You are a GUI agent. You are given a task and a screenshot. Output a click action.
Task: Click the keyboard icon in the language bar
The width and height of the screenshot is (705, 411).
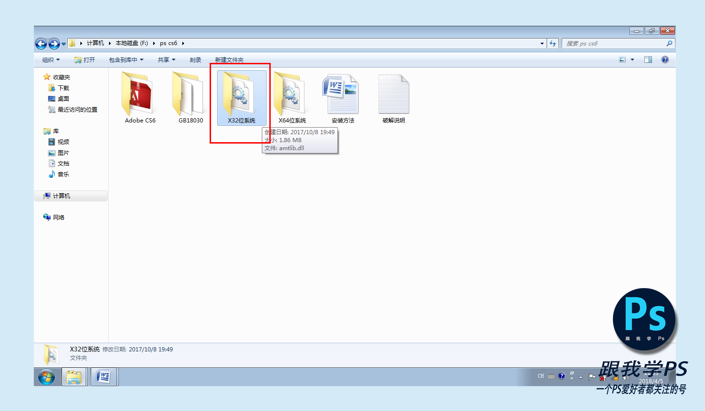tap(551, 376)
